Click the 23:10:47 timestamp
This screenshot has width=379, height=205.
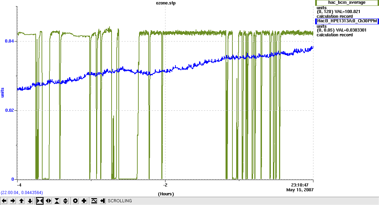[x=300, y=185]
